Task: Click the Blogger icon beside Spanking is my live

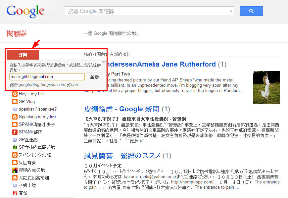Action: [x=15, y=117]
